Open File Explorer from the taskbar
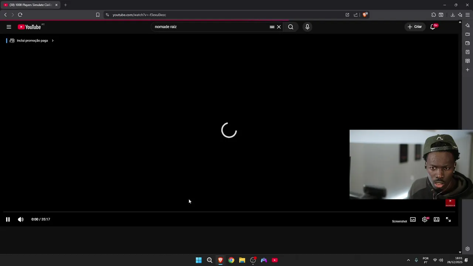Viewport: 473px width, 266px height. [242, 260]
